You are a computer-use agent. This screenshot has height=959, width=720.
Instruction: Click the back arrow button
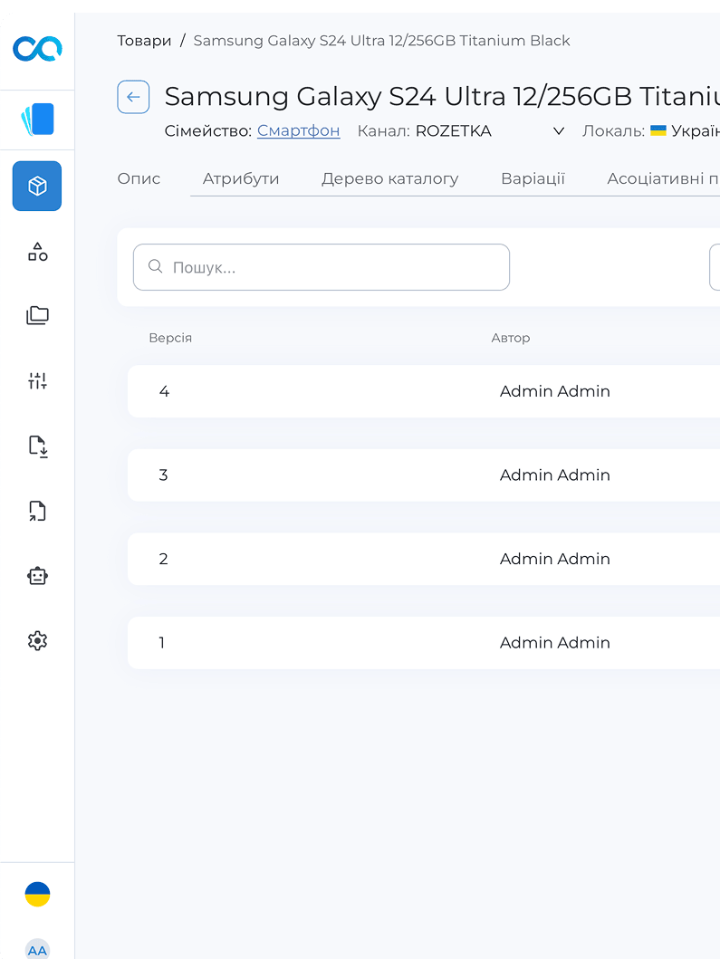pyautogui.click(x=133, y=97)
